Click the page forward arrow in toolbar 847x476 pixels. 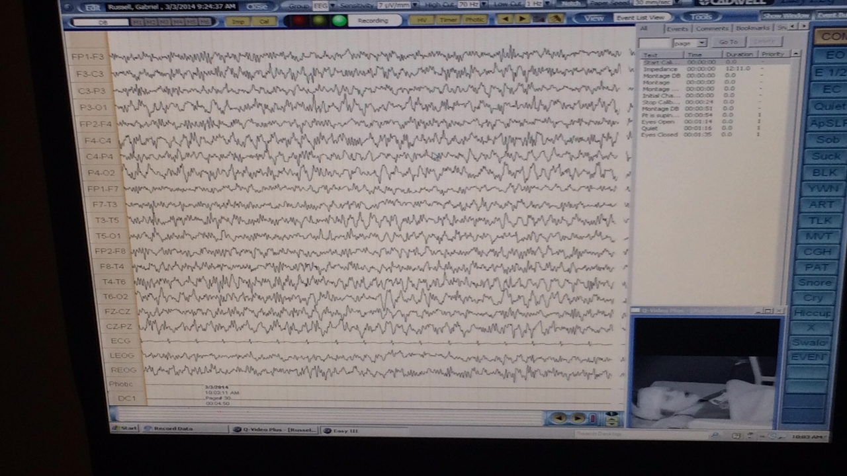(x=523, y=19)
